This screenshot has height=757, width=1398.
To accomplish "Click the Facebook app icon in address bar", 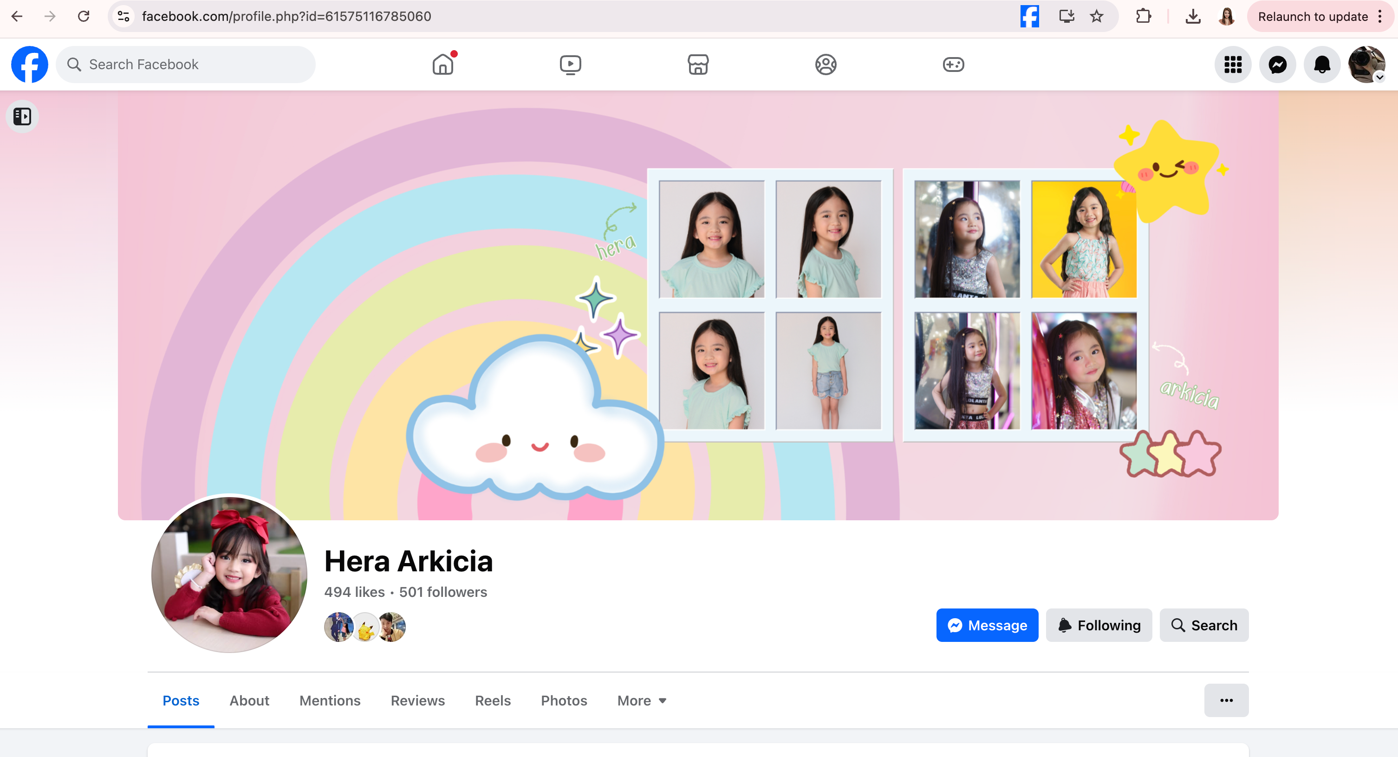I will pos(1029,16).
